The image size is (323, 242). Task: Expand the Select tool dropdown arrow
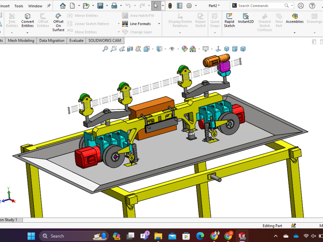pyautogui.click(x=163, y=6)
